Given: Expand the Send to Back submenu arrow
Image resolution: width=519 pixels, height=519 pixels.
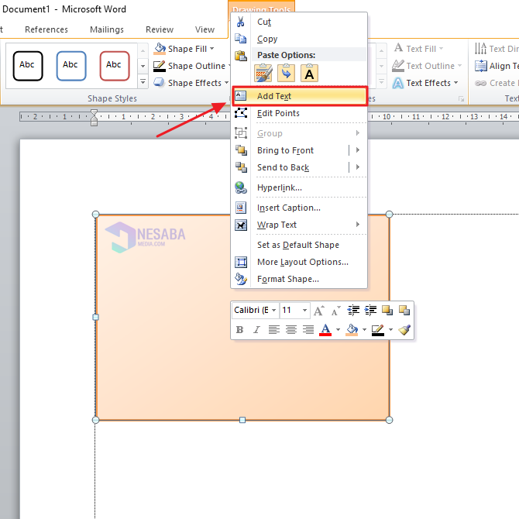Looking at the screenshot, I should 358,167.
